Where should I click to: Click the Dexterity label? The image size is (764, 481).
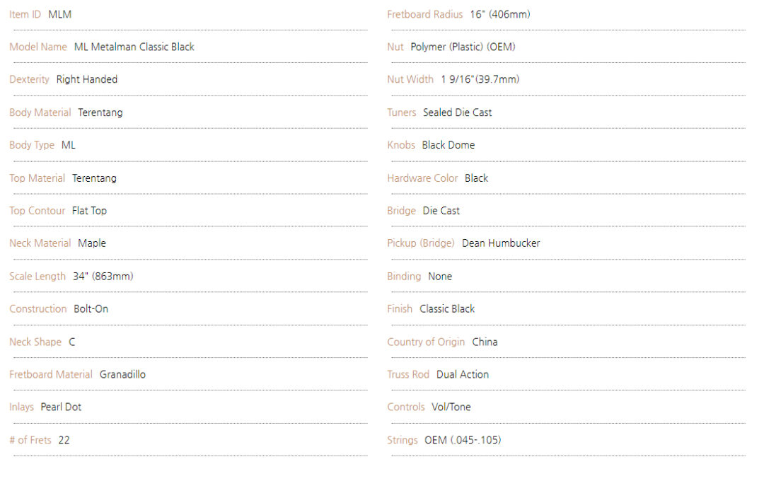click(29, 79)
